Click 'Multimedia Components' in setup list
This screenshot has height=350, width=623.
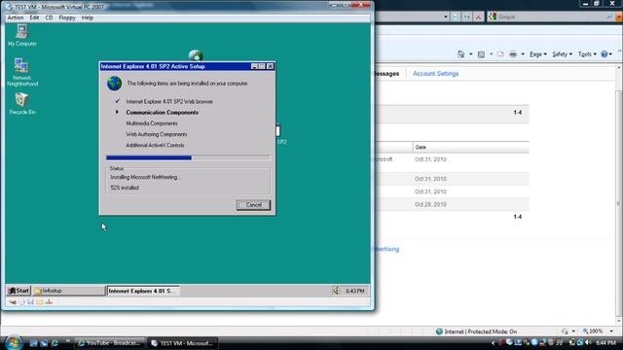(x=152, y=123)
